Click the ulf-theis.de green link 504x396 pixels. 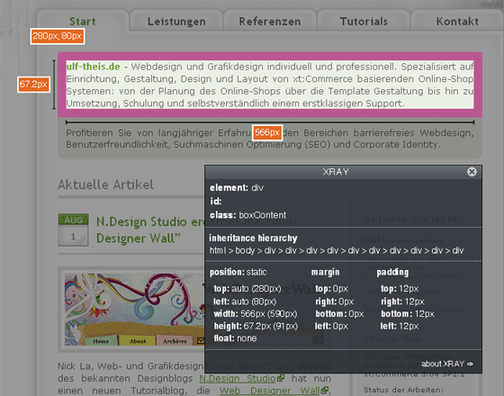pyautogui.click(x=93, y=67)
